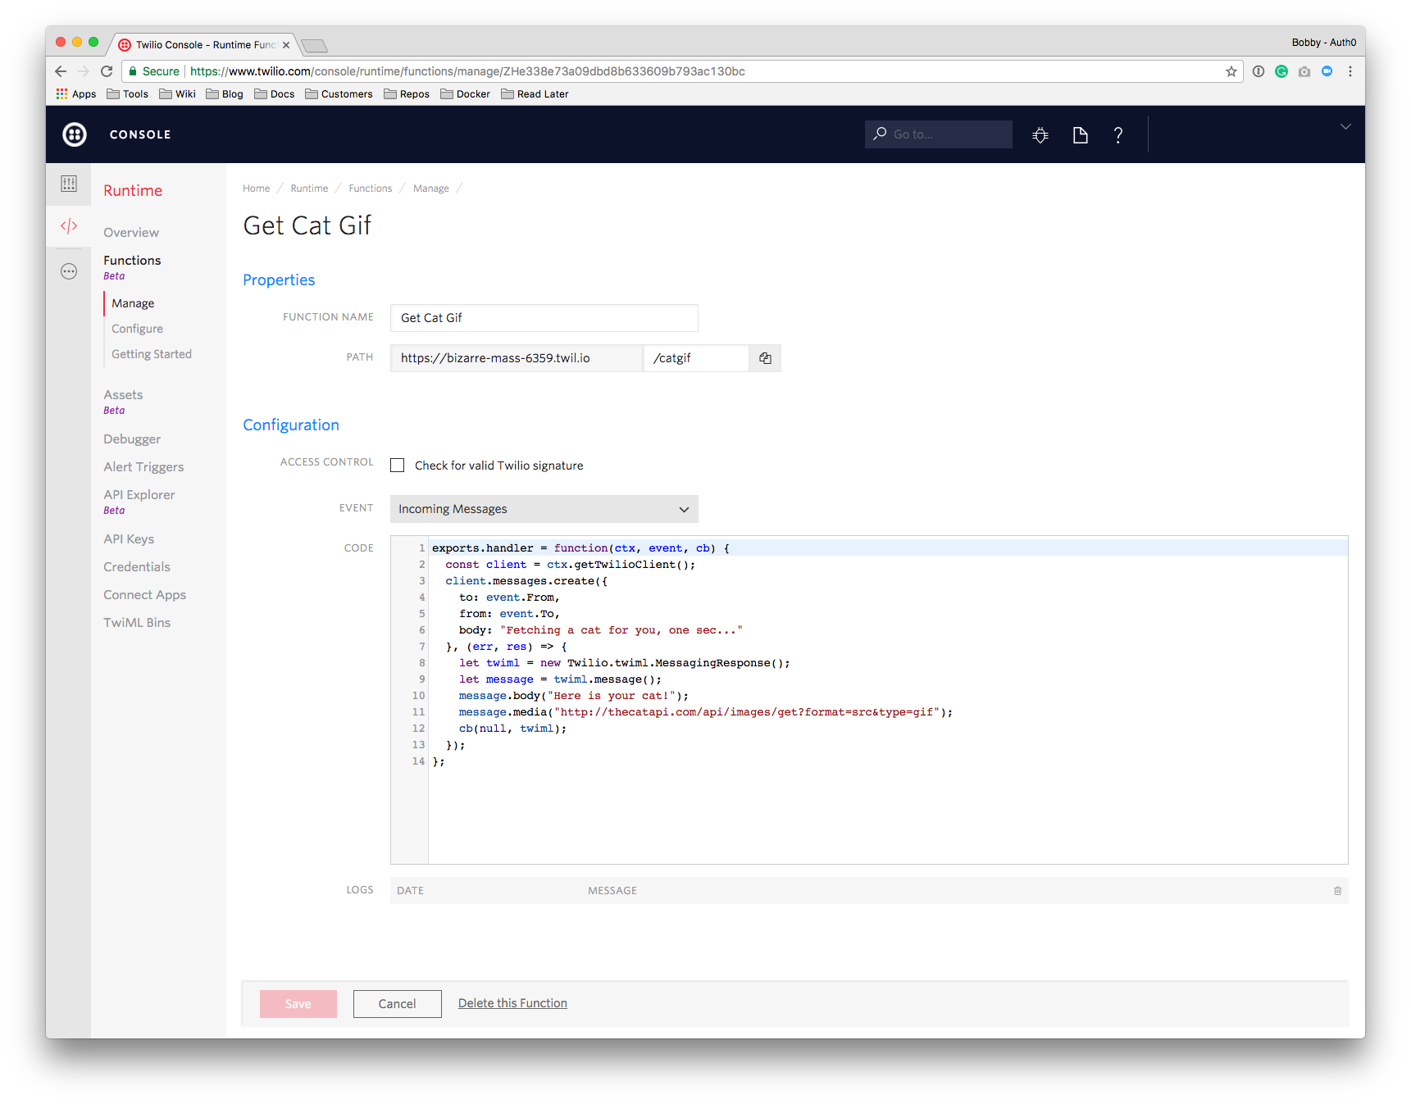This screenshot has height=1104, width=1411.
Task: Bookmark page with the star icon
Action: coord(1231,71)
